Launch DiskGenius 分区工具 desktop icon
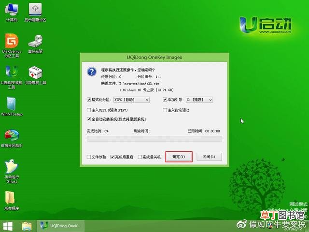Image resolution: width=309 pixels, height=232 pixels. 12,45
